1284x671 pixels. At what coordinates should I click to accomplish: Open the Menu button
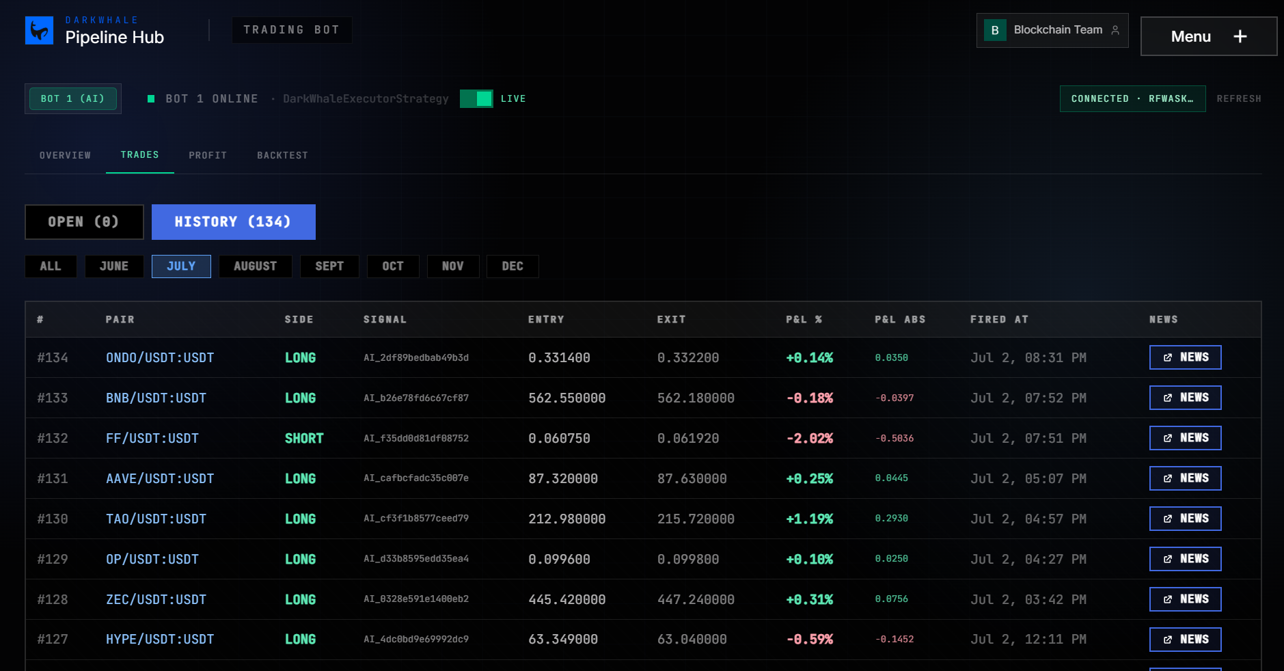coord(1209,36)
